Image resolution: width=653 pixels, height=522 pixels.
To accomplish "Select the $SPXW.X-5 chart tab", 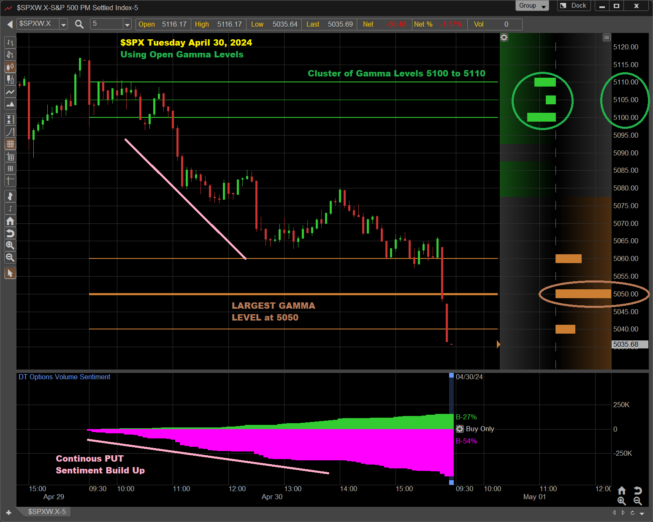I will click(x=47, y=511).
